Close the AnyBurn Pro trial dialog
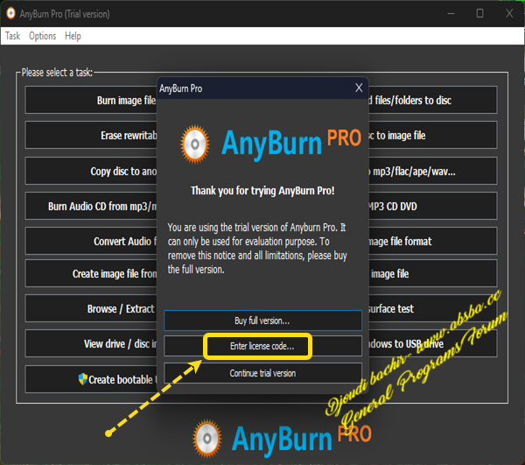The width and height of the screenshot is (525, 465). 359,88
